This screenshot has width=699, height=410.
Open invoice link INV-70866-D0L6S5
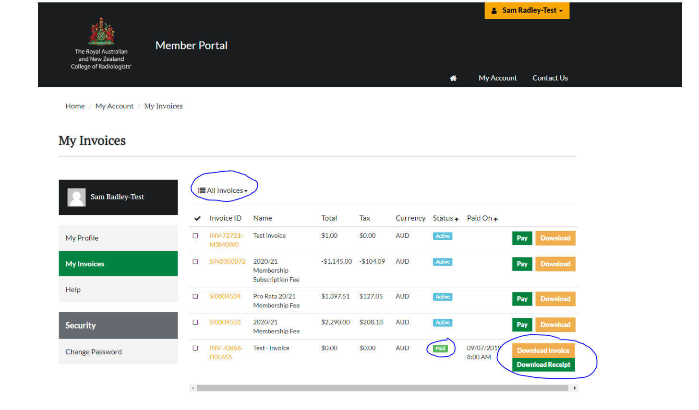click(x=226, y=352)
